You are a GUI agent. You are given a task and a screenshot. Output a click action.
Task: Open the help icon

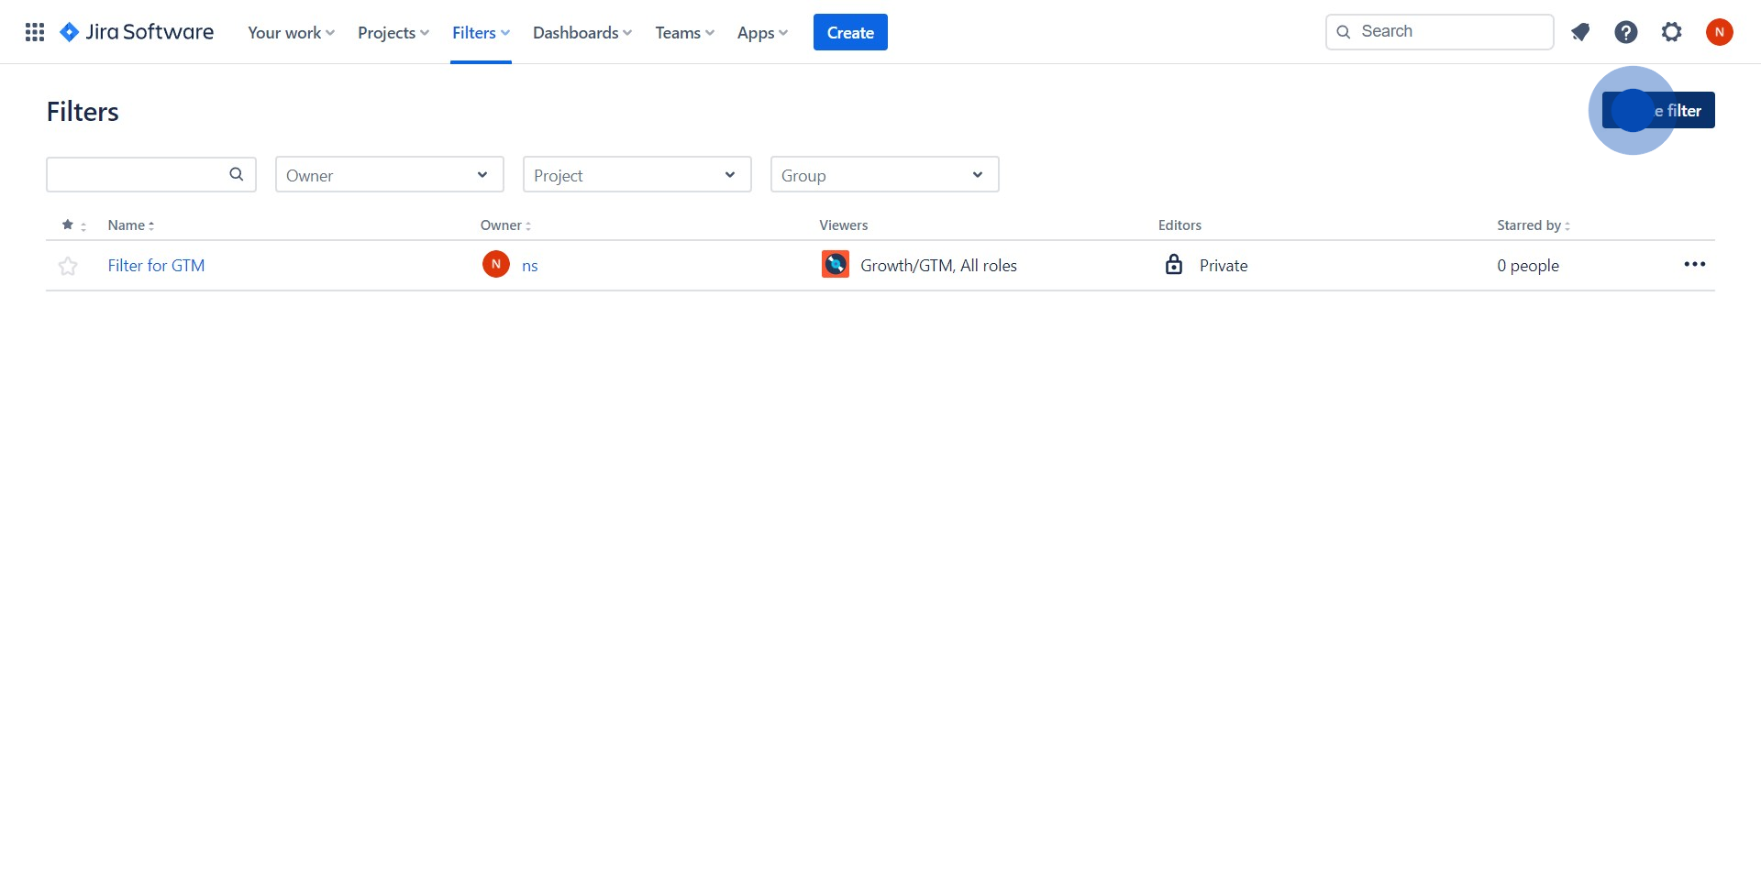tap(1626, 31)
